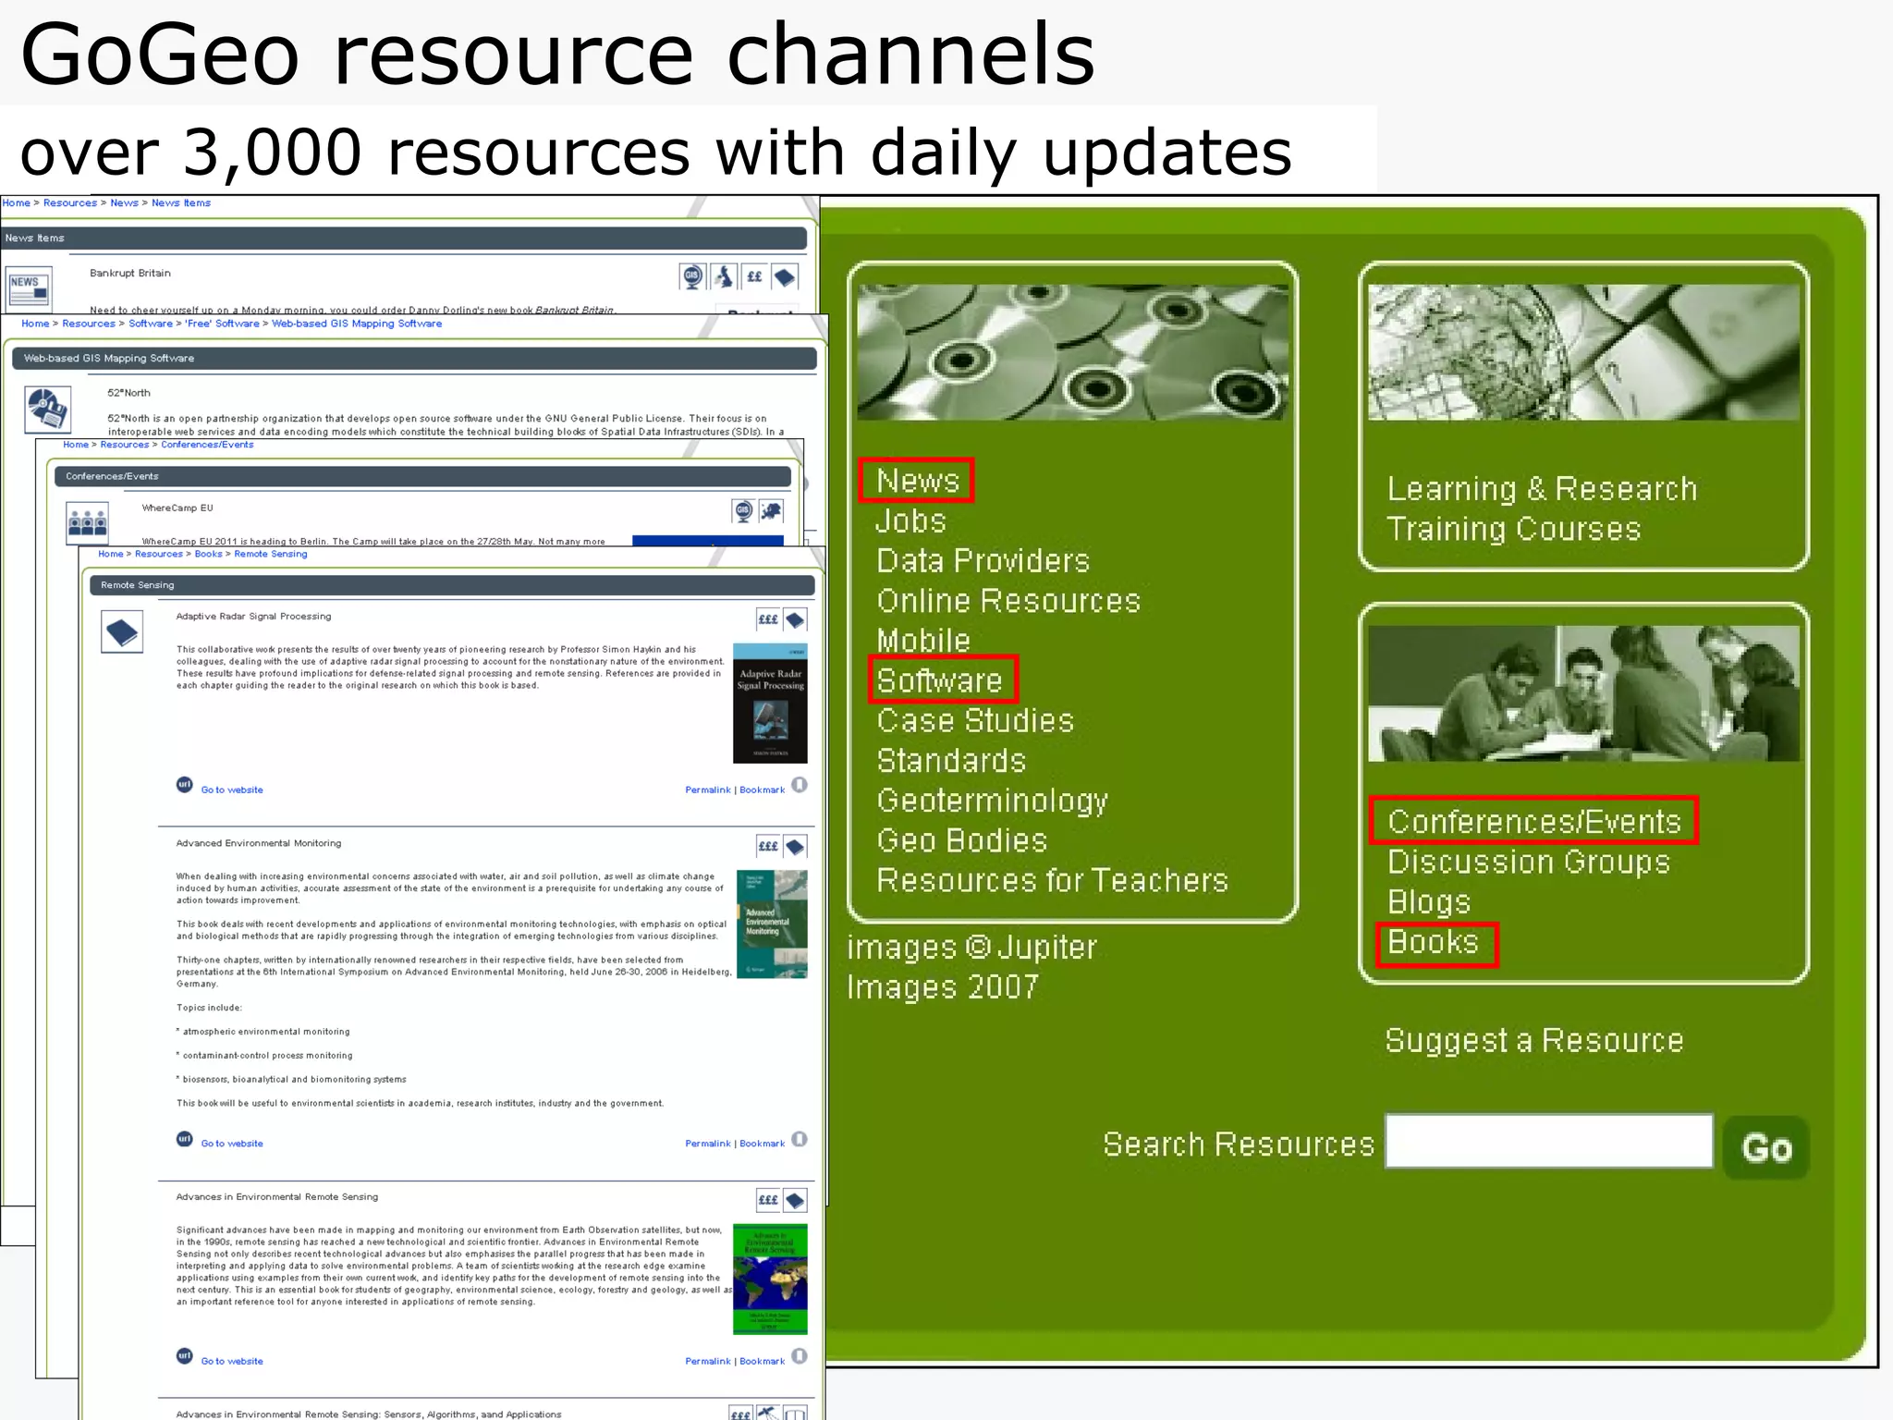
Task: Click Remote Sensing breadcrumb link
Action: point(271,555)
